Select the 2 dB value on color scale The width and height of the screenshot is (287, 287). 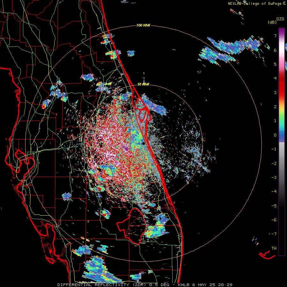[275, 107]
